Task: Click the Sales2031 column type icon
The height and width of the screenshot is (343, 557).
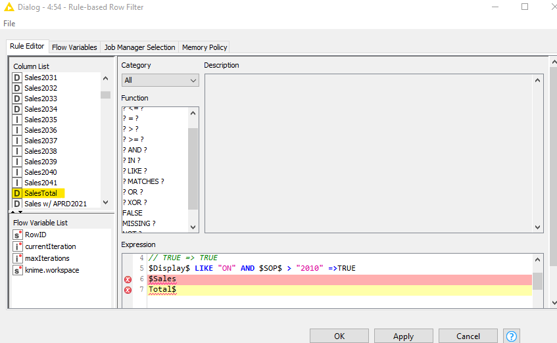Action: pos(17,78)
